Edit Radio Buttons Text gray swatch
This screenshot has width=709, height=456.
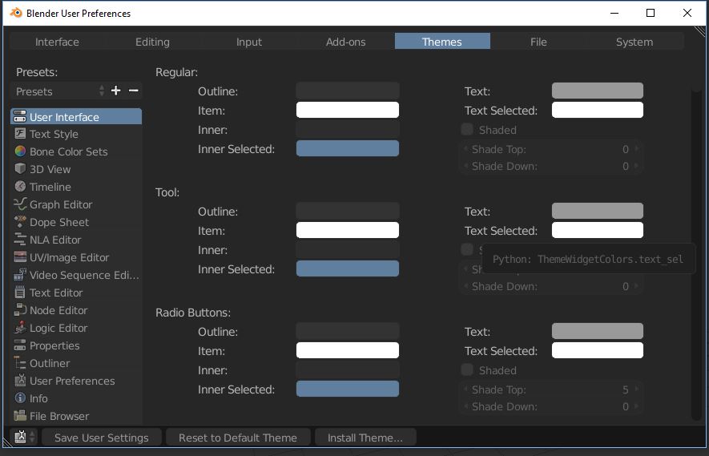(598, 331)
